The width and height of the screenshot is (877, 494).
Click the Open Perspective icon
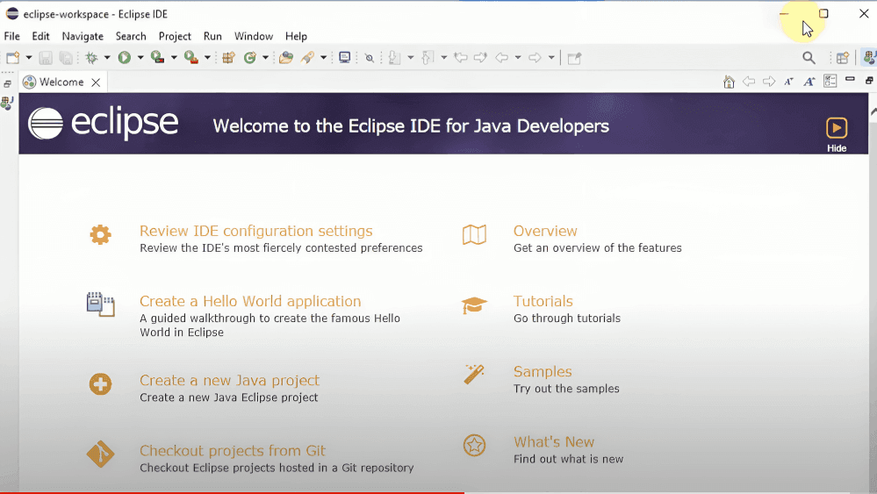coord(842,58)
